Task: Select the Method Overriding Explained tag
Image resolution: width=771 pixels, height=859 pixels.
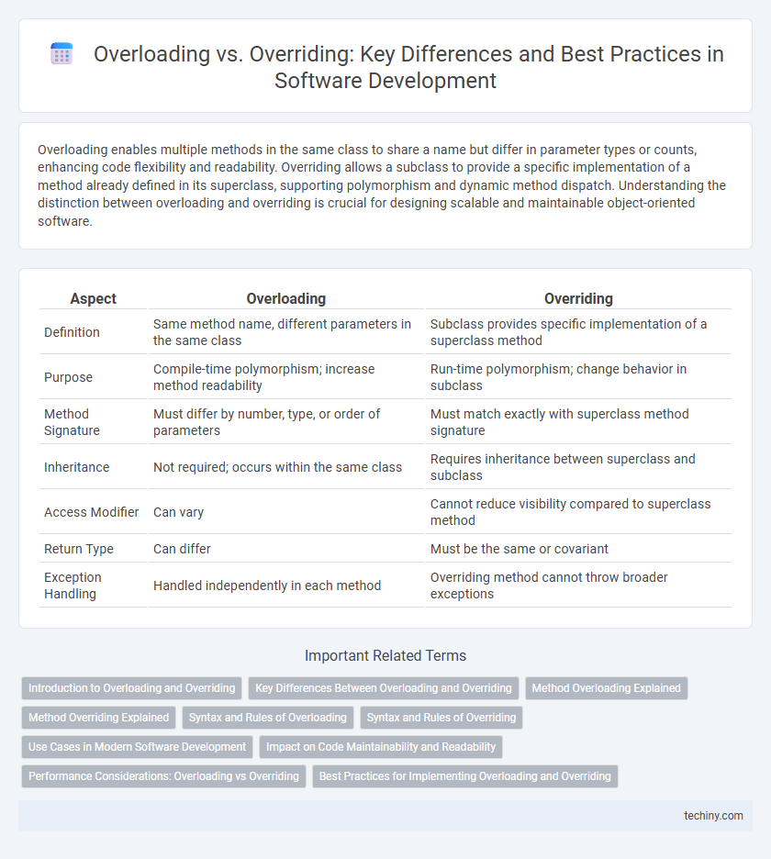Action: pos(98,718)
